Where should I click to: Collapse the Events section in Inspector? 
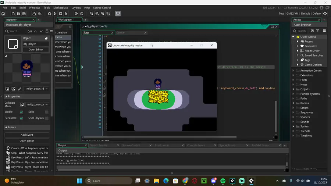6,128
